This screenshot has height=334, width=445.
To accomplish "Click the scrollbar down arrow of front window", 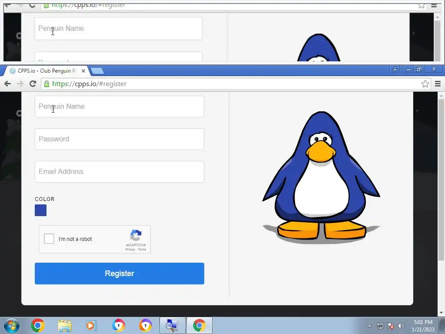I will (441, 313).
